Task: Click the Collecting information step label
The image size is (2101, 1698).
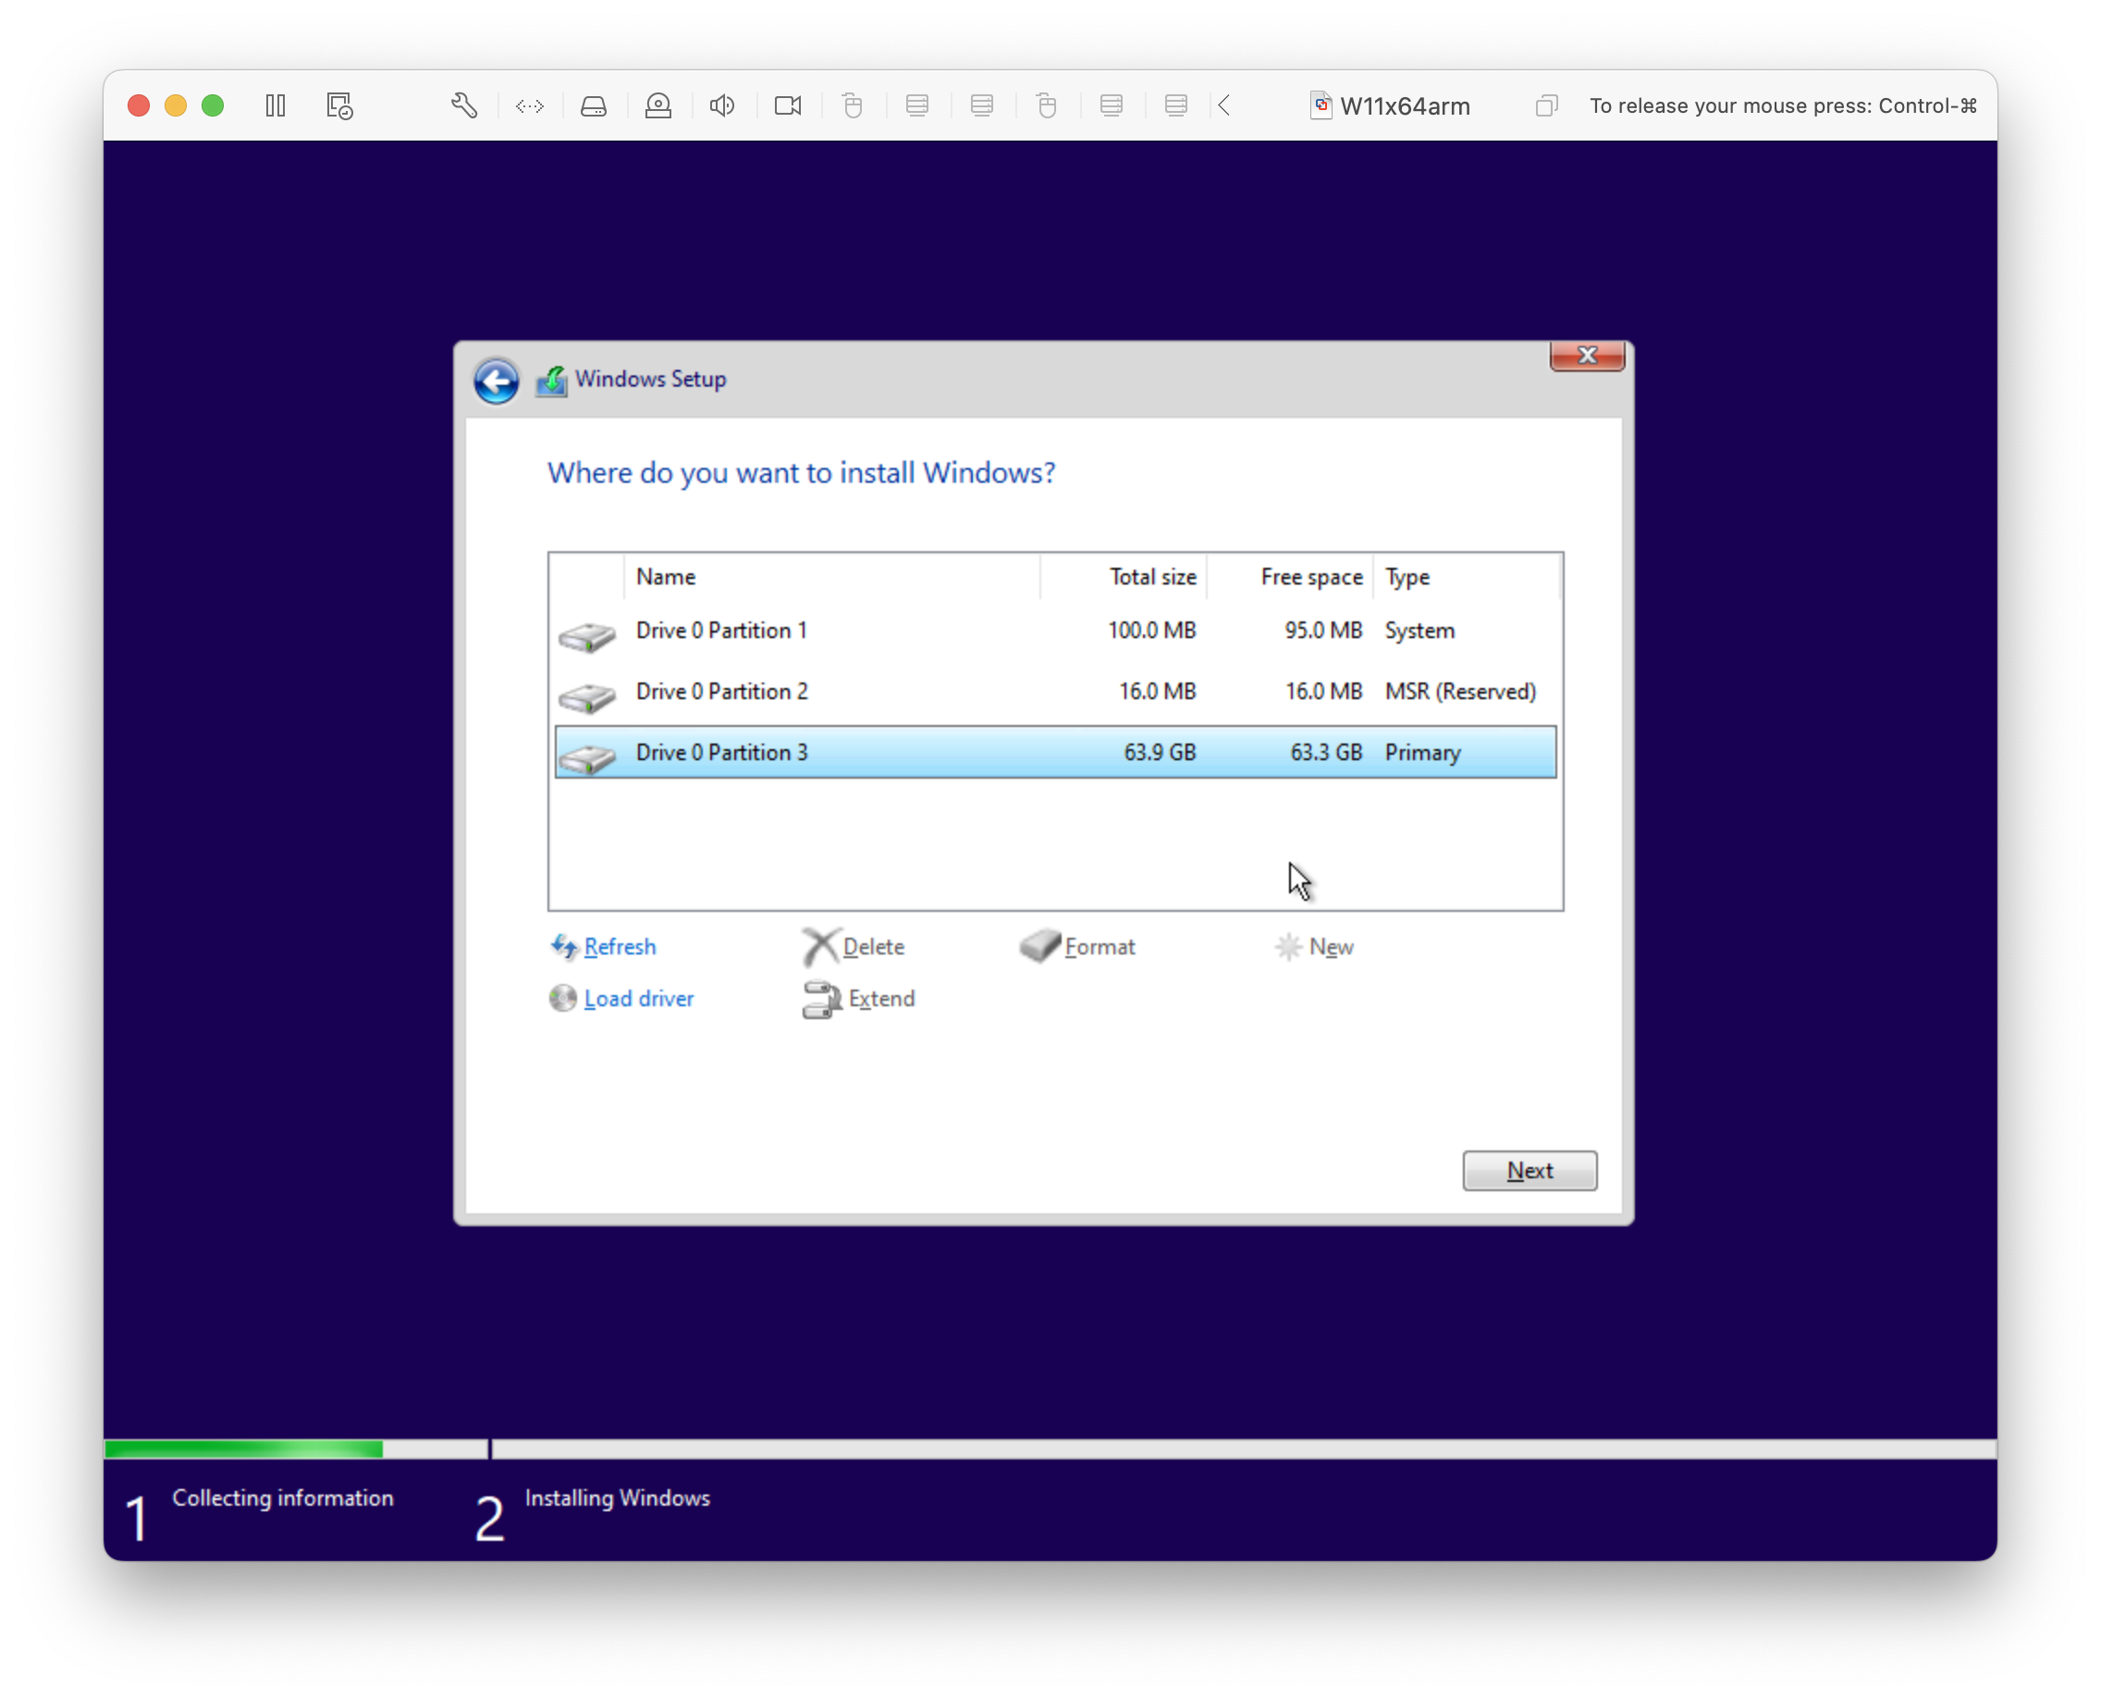Action: point(284,1497)
